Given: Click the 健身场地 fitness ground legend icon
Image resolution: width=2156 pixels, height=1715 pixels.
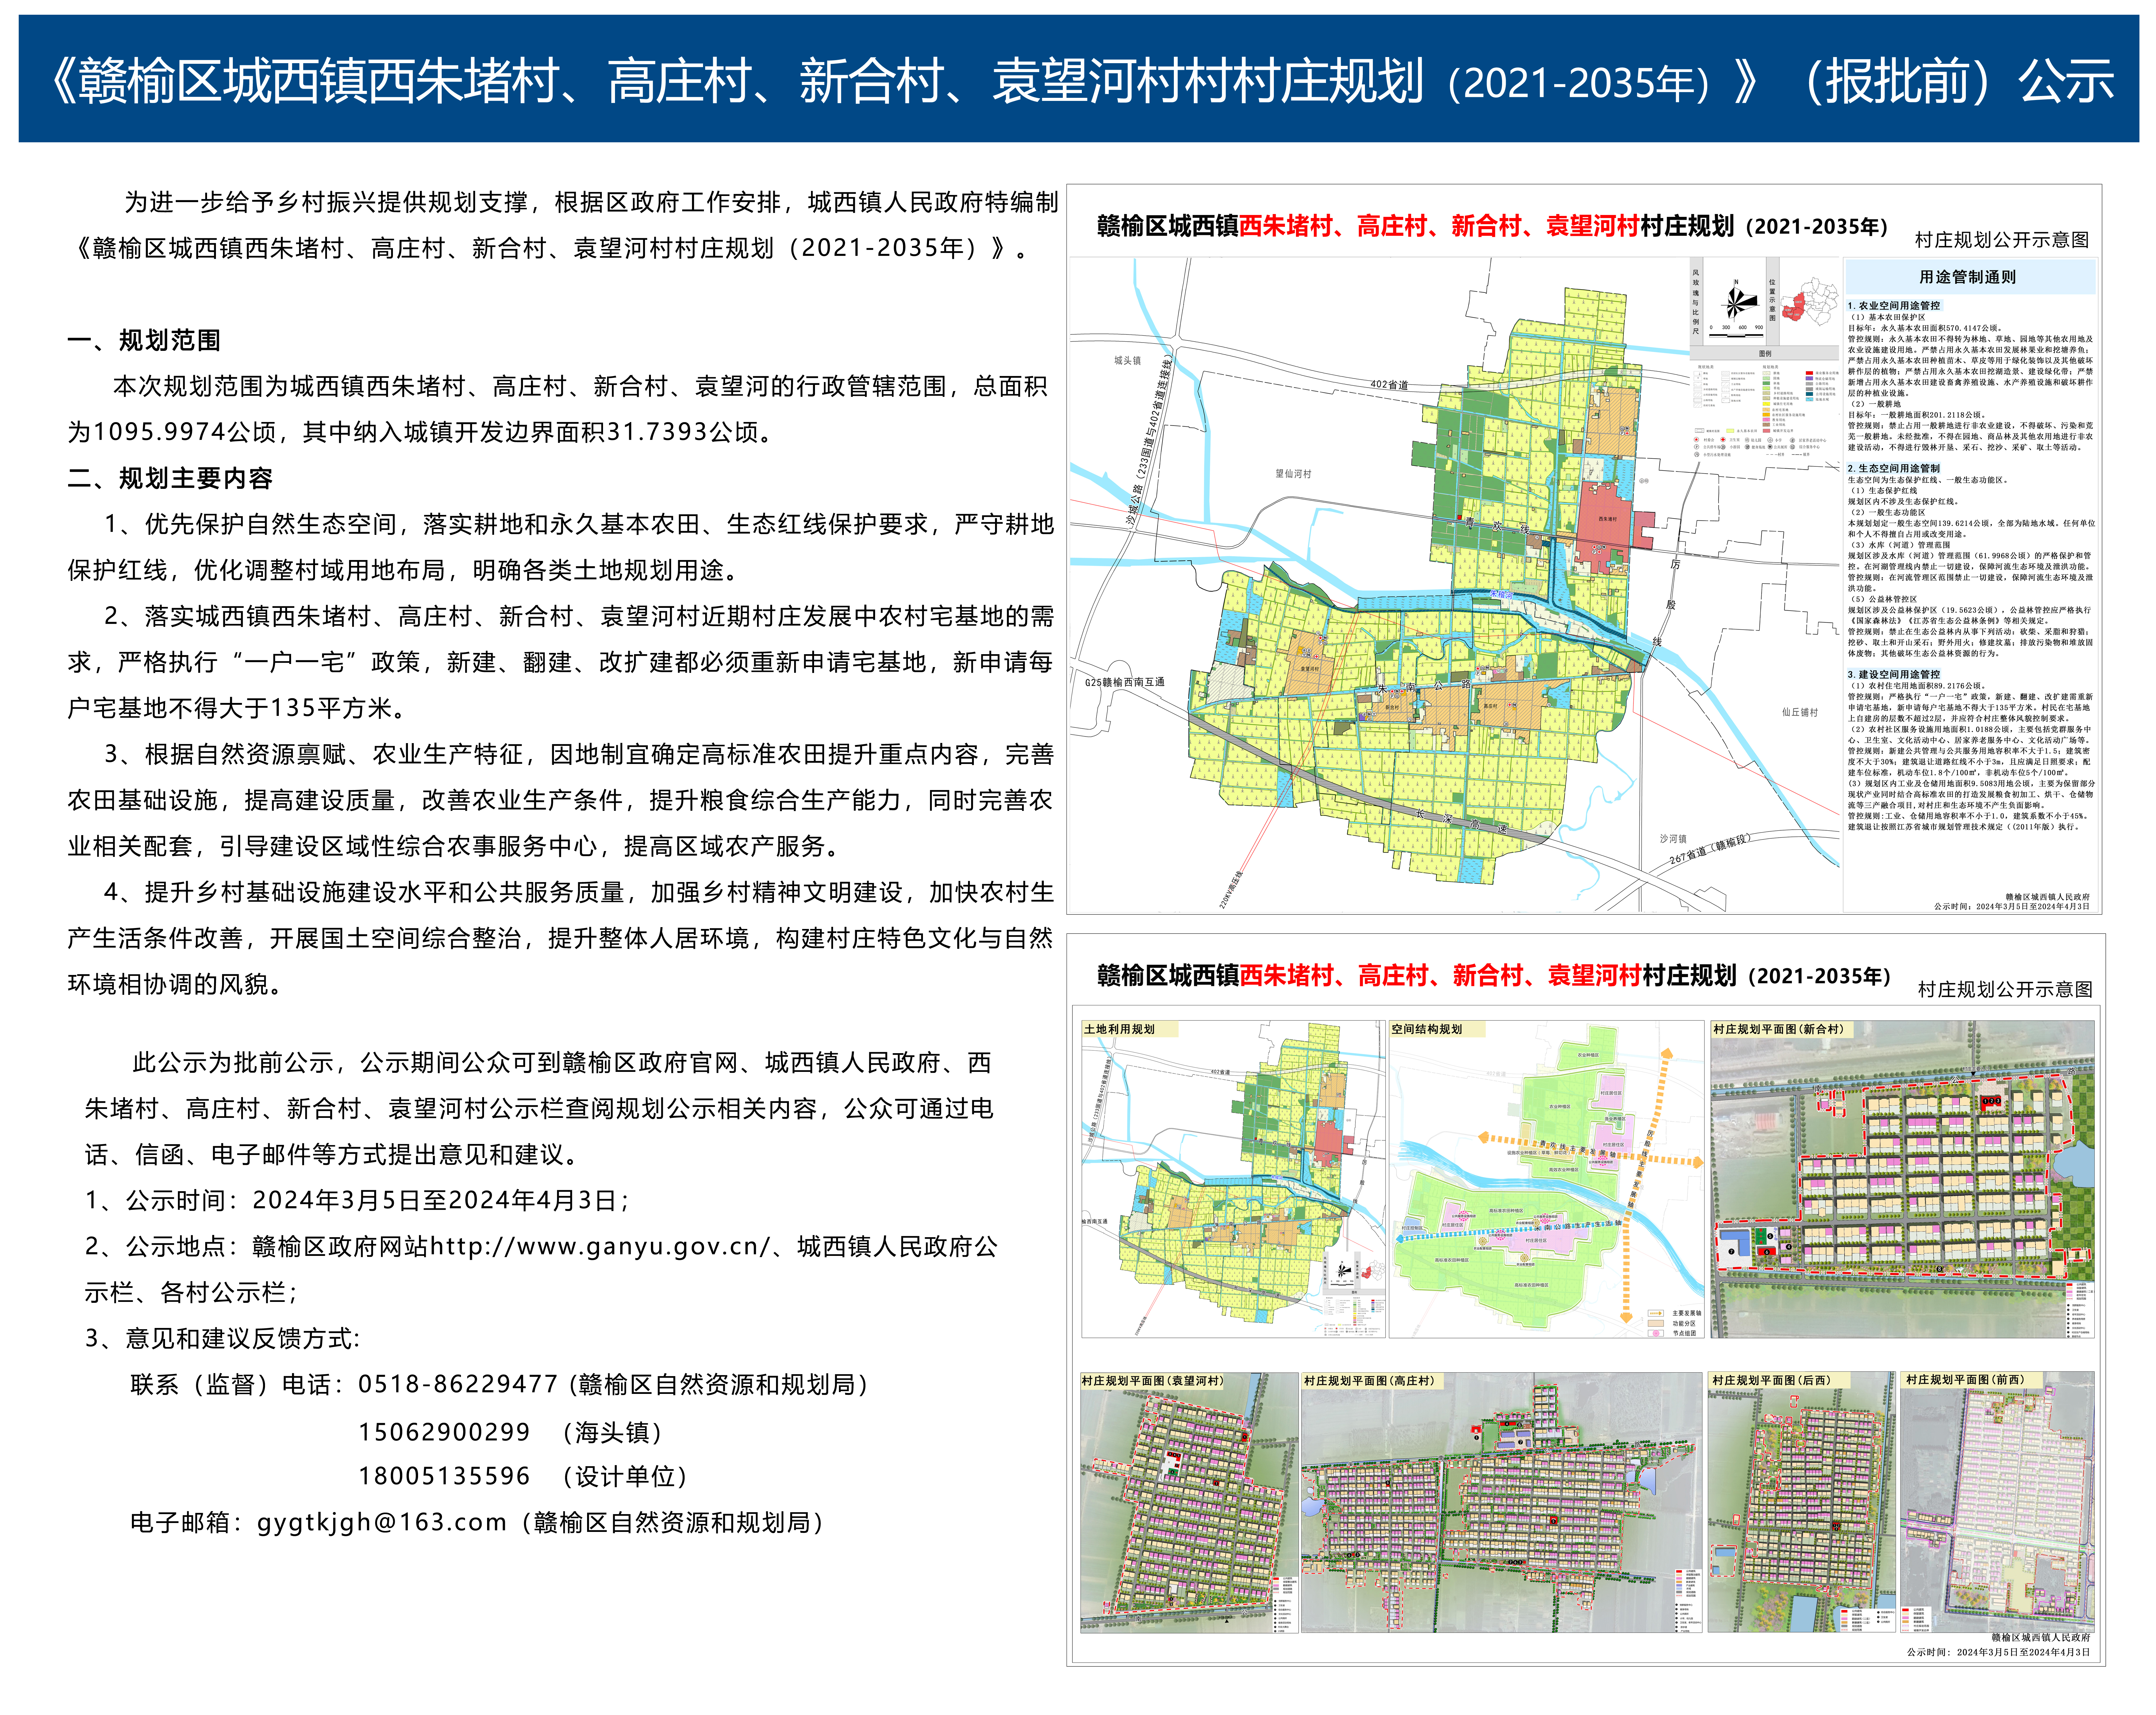Looking at the screenshot, I should pos(1748,447).
